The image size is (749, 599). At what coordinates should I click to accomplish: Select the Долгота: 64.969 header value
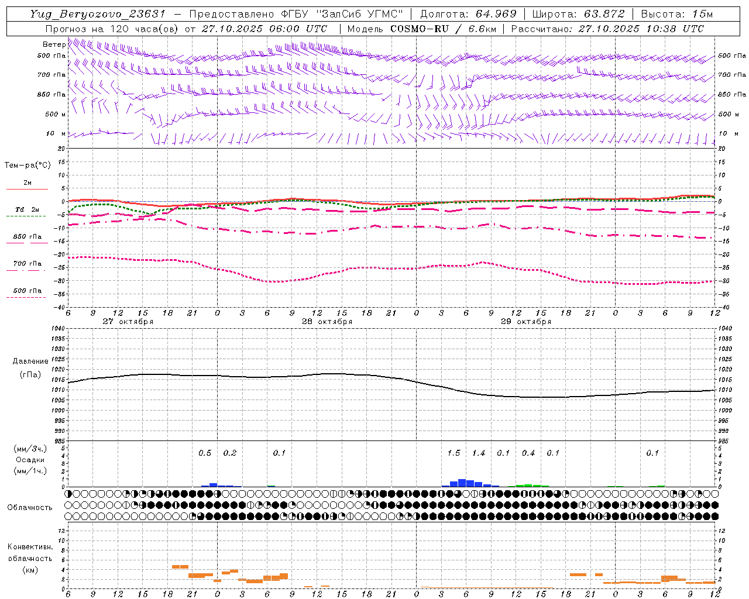(468, 14)
